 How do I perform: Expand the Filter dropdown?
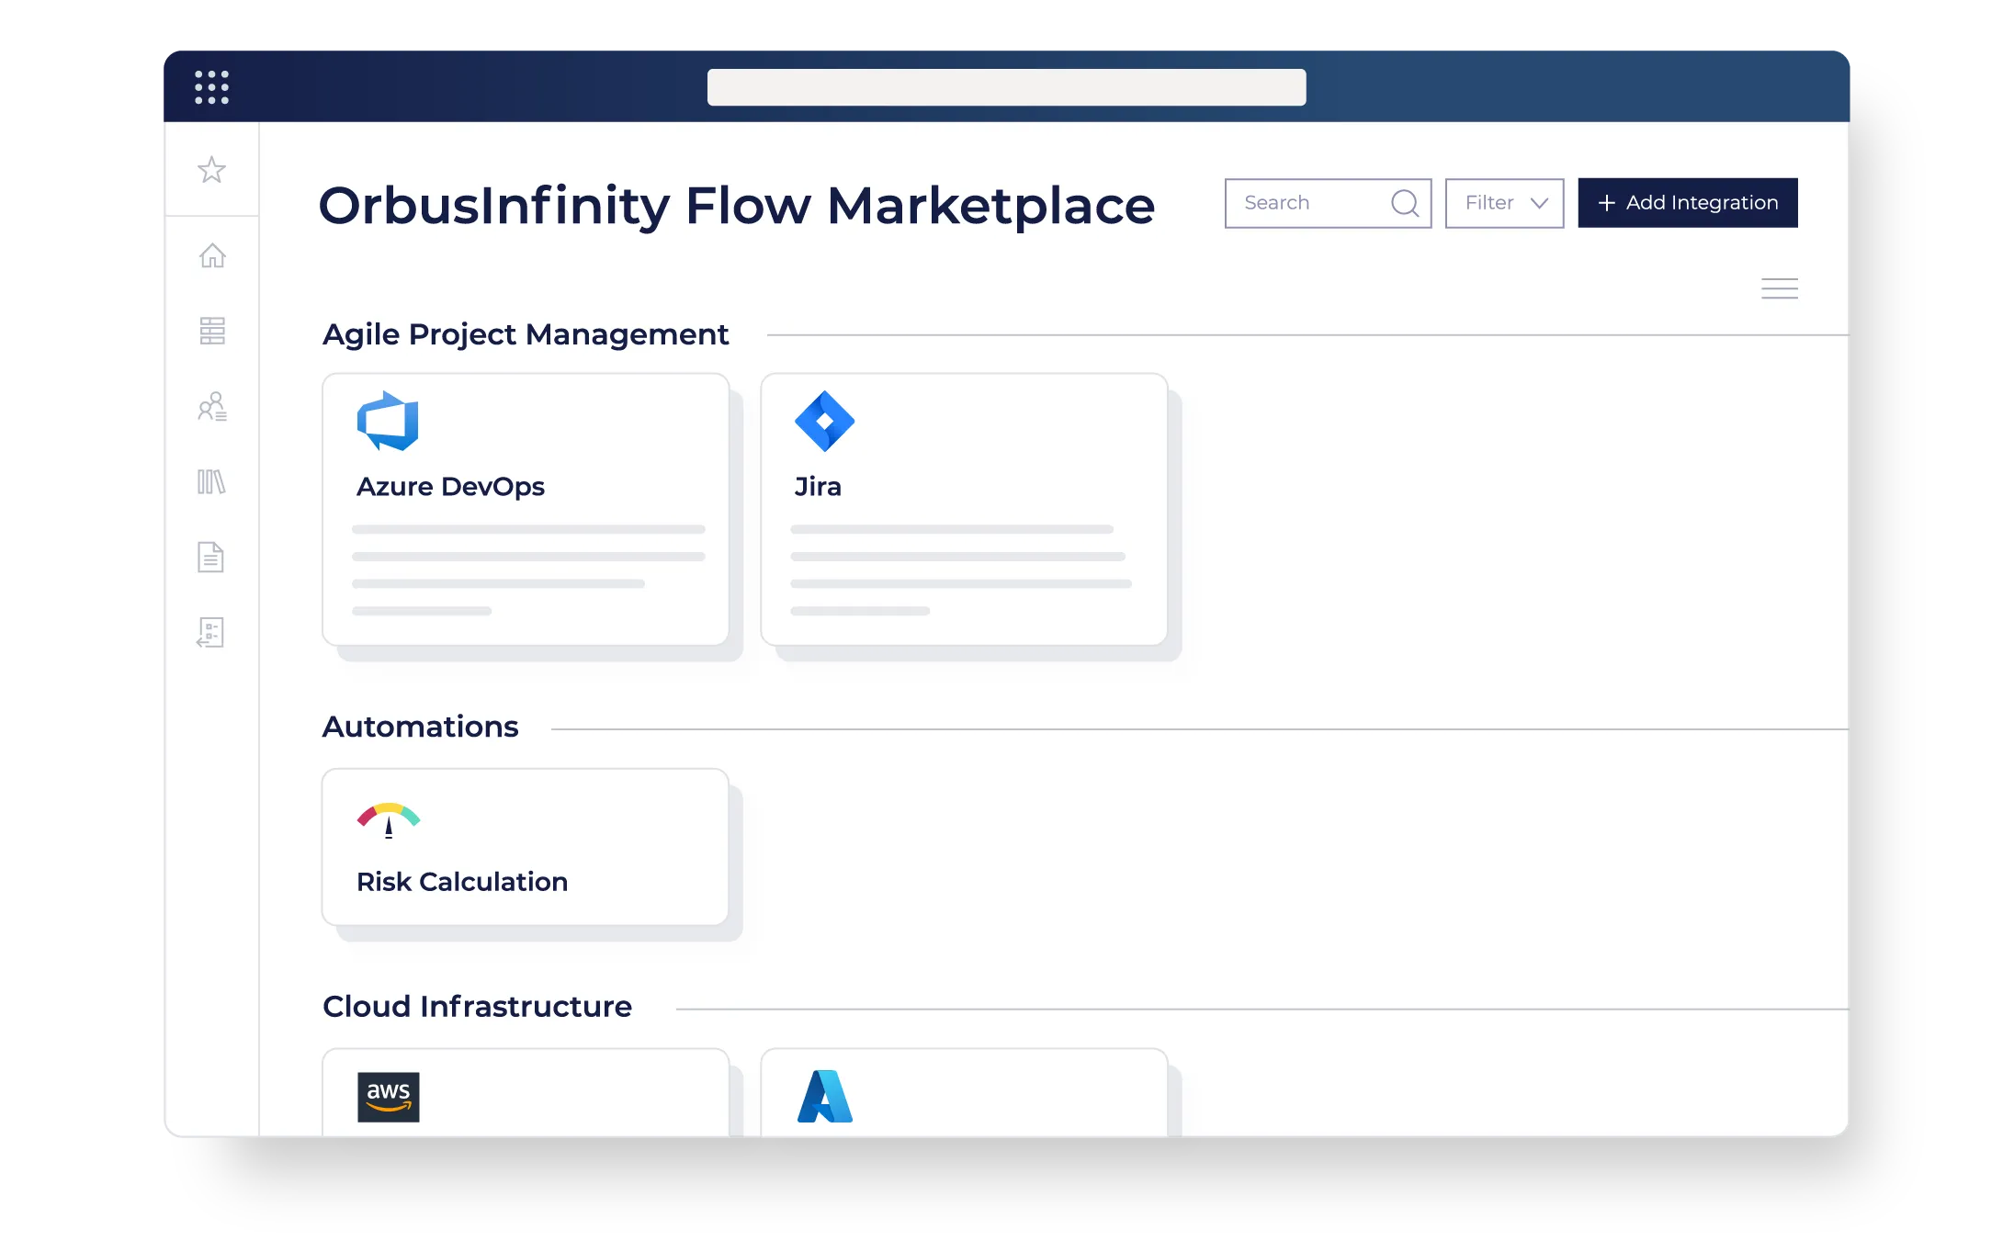click(1503, 203)
